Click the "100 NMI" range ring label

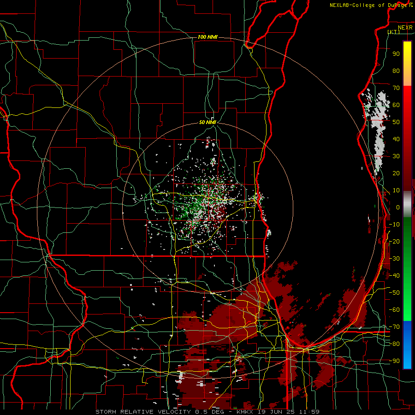pos(207,37)
